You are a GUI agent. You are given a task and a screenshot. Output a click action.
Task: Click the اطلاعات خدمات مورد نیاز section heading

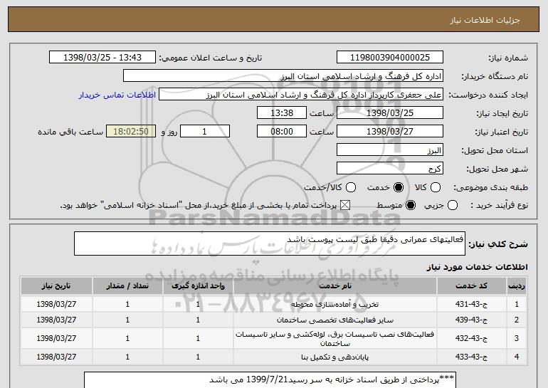(x=477, y=267)
